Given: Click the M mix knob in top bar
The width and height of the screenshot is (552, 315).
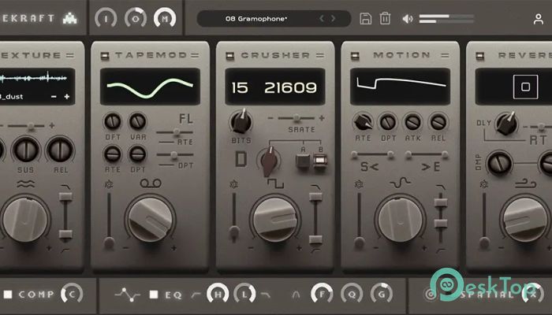Looking at the screenshot, I should pyautogui.click(x=165, y=17).
